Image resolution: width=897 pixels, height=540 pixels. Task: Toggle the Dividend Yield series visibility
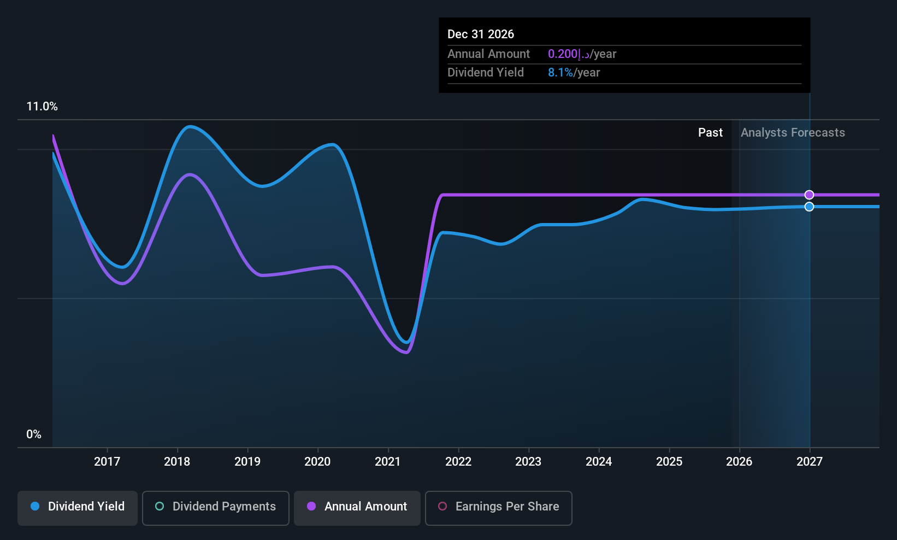77,507
